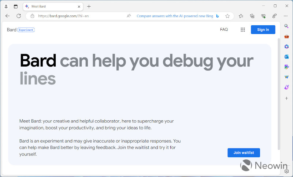Click Compare answers with new Bing link
The image size is (293, 177).
point(175,16)
